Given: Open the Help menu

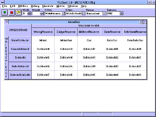Looking at the screenshot, I should tap(84, 6).
